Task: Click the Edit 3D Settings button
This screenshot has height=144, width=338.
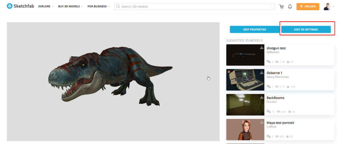Action: 306,29
